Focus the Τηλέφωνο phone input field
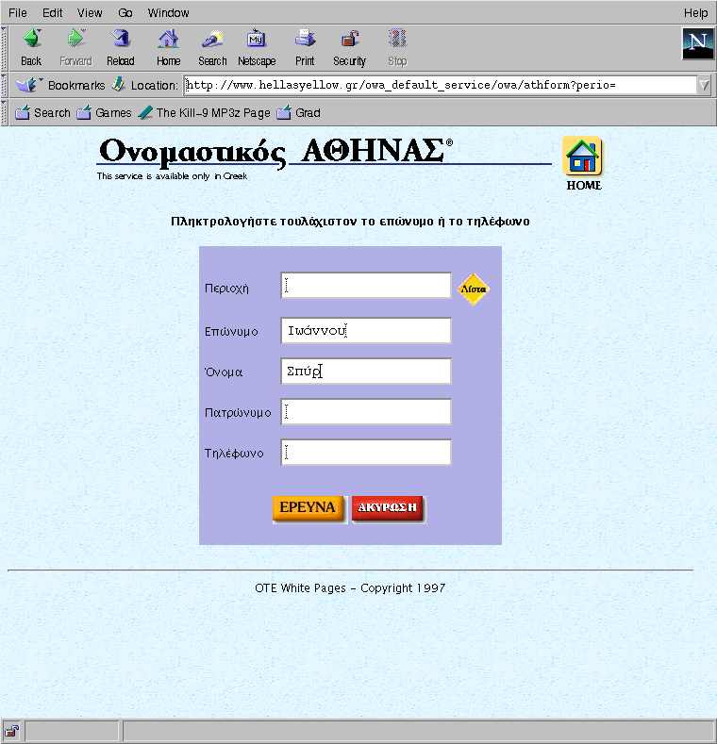The width and height of the screenshot is (717, 744). 366,453
